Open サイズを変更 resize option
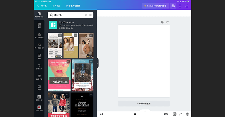225x117 pixels. coord(73,6)
